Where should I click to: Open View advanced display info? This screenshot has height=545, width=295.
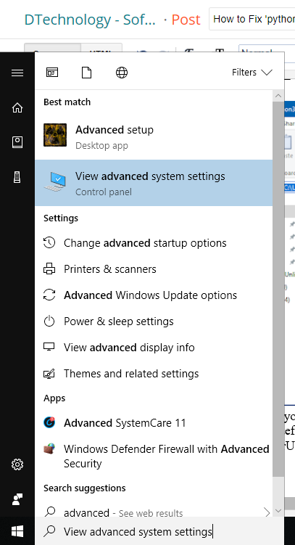(x=154, y=347)
